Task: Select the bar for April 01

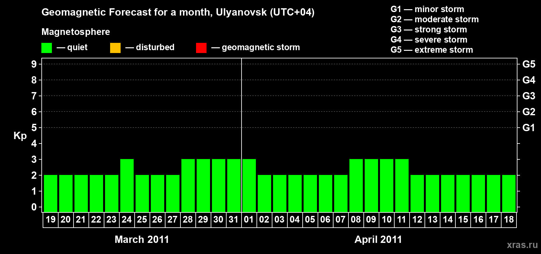Action: coord(249,185)
